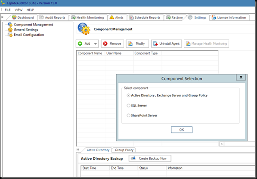Click the Component Type column header
The height and width of the screenshot is (179, 257).
click(147, 53)
